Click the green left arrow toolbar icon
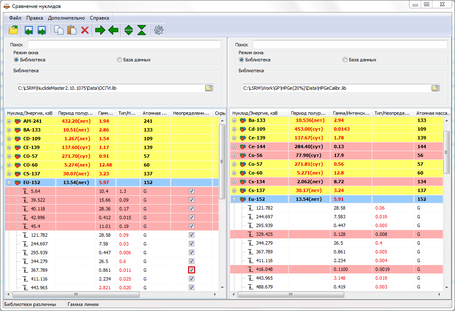Image resolution: width=455 pixels, height=311 pixels. (x=113, y=30)
